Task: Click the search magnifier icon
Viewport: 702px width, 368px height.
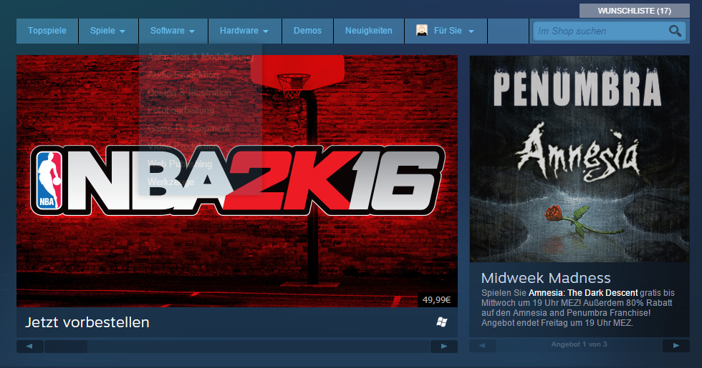Action: [x=675, y=31]
